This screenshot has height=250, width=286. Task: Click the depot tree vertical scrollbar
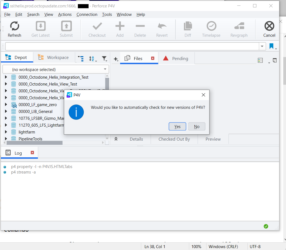point(107,84)
